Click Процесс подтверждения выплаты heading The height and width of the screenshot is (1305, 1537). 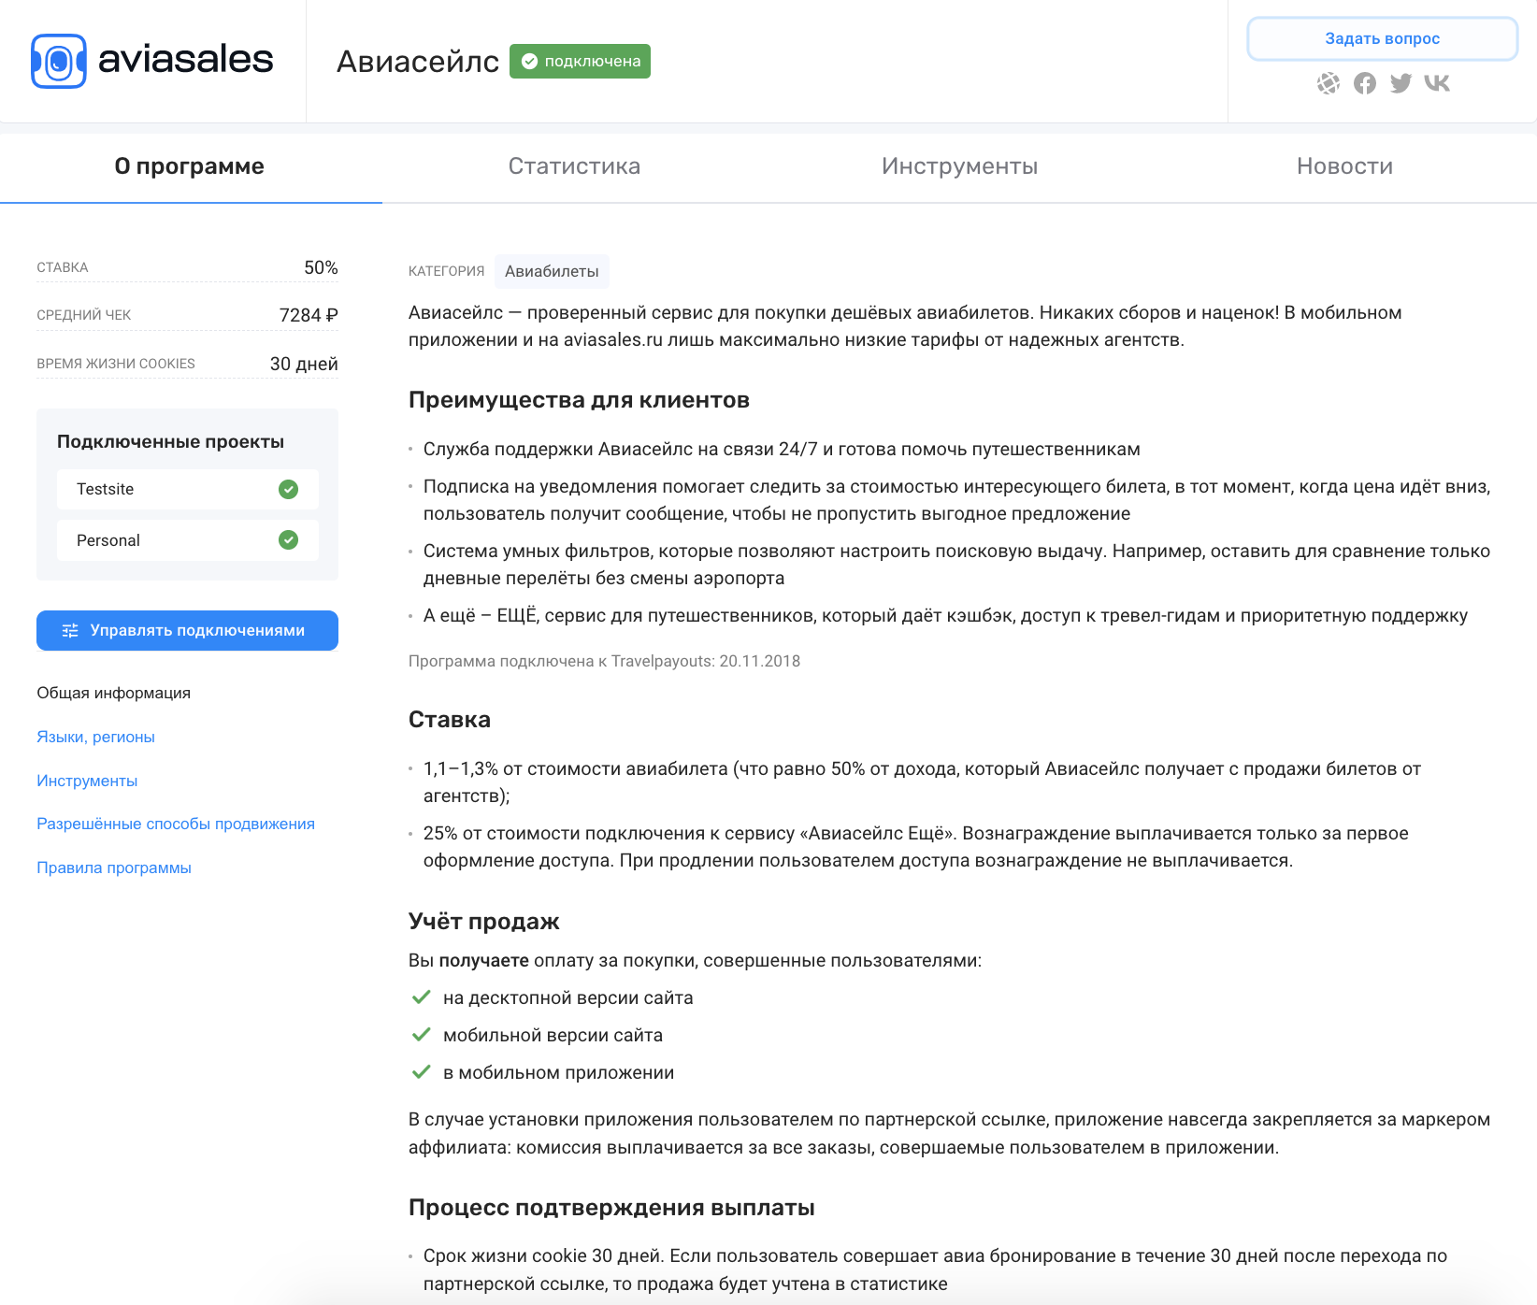611,1208
